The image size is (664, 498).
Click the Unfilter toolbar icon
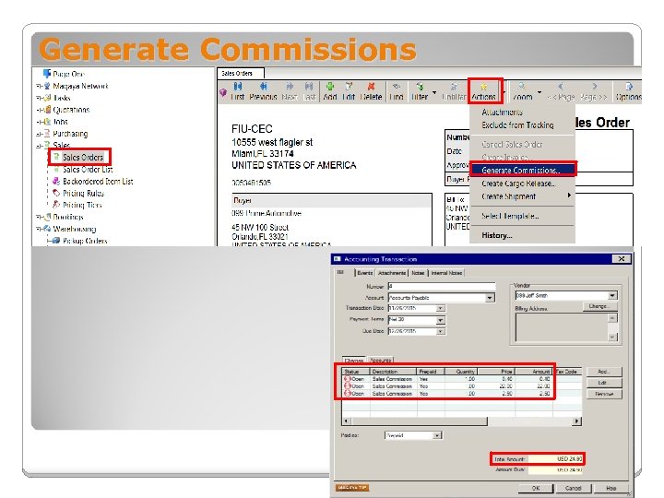coord(454,87)
